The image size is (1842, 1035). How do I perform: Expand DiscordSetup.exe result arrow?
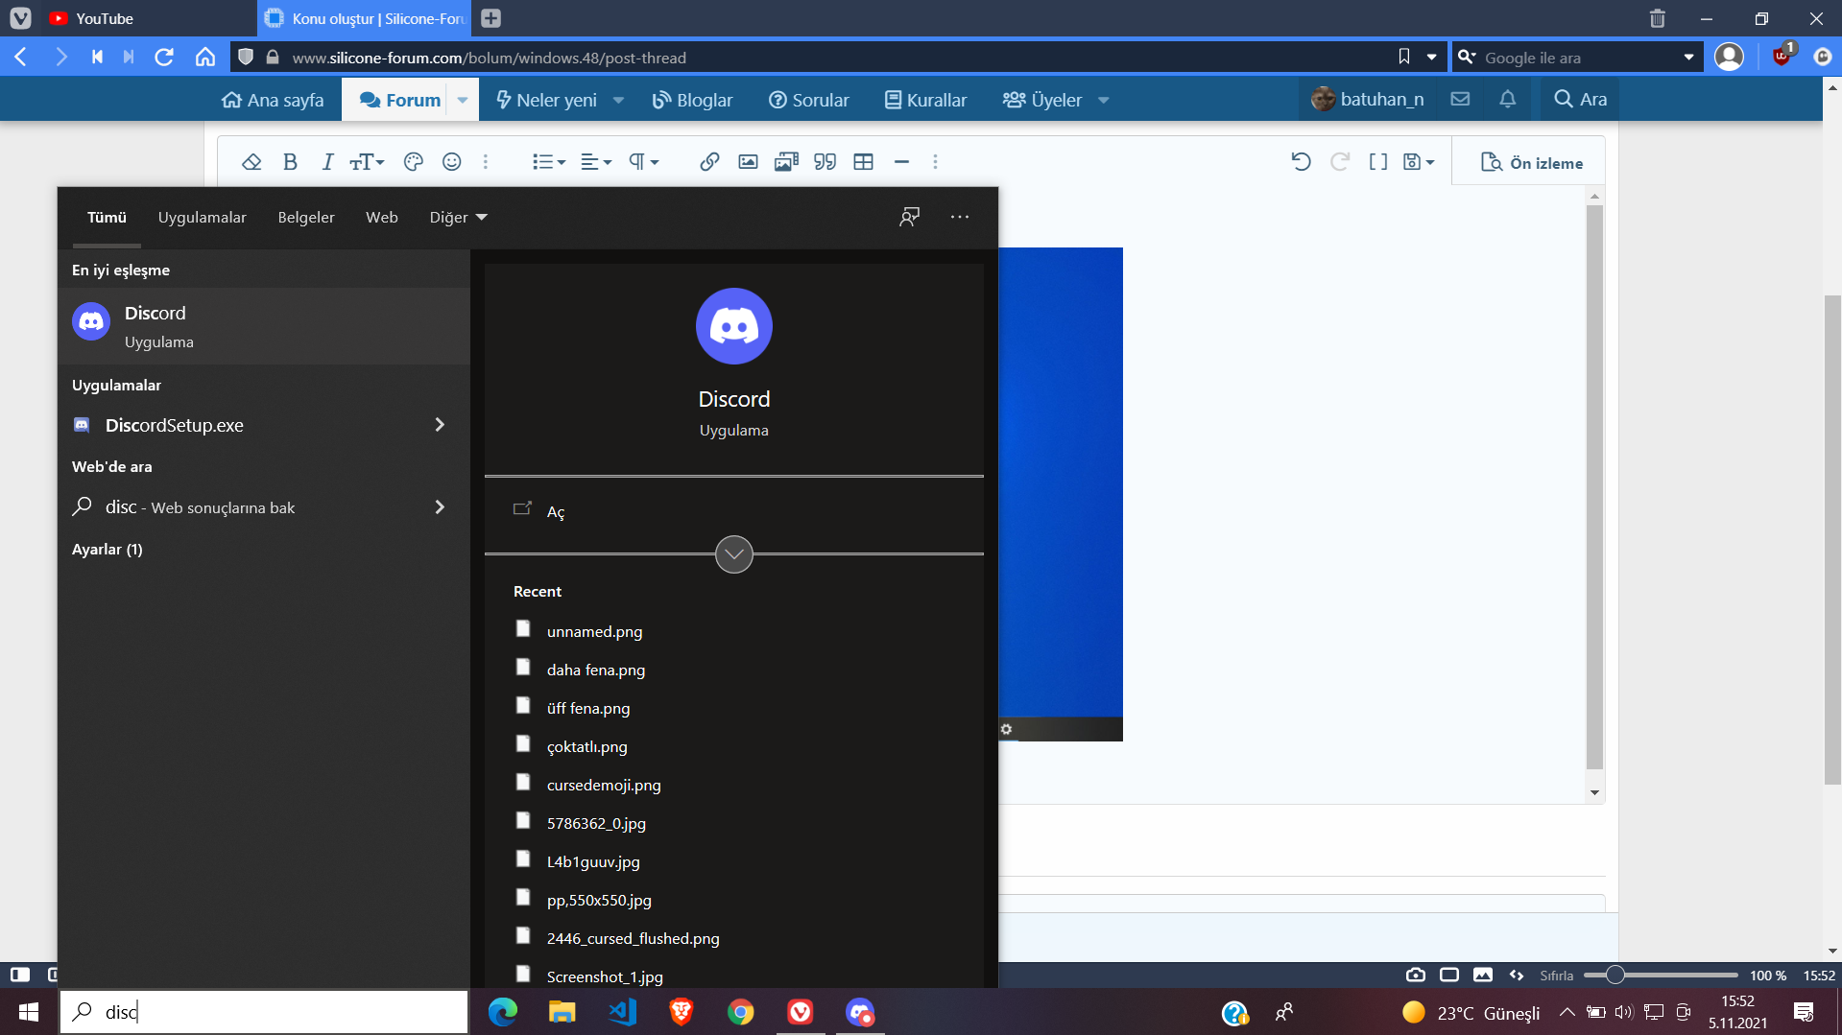pyautogui.click(x=440, y=425)
